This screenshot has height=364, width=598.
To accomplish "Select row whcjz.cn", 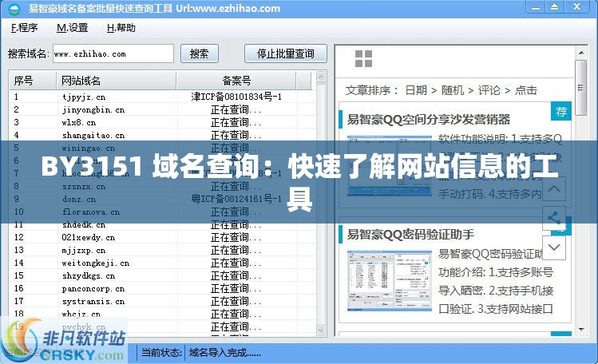I will pyautogui.click(x=162, y=314).
